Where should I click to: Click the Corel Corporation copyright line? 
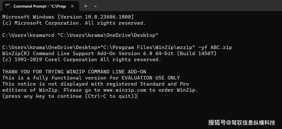click(x=82, y=60)
